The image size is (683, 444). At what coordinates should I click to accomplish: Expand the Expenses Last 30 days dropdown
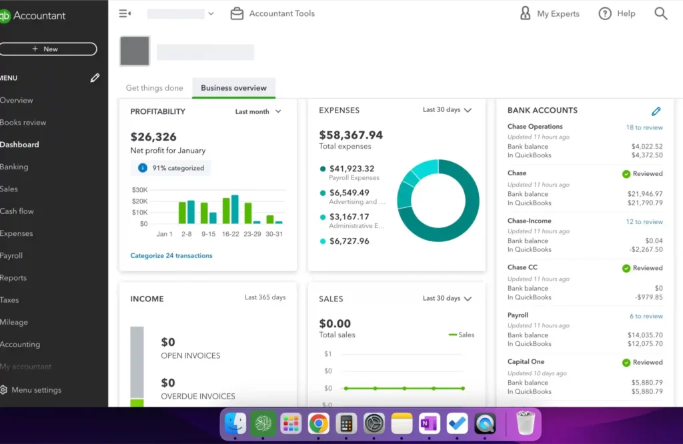pos(448,110)
